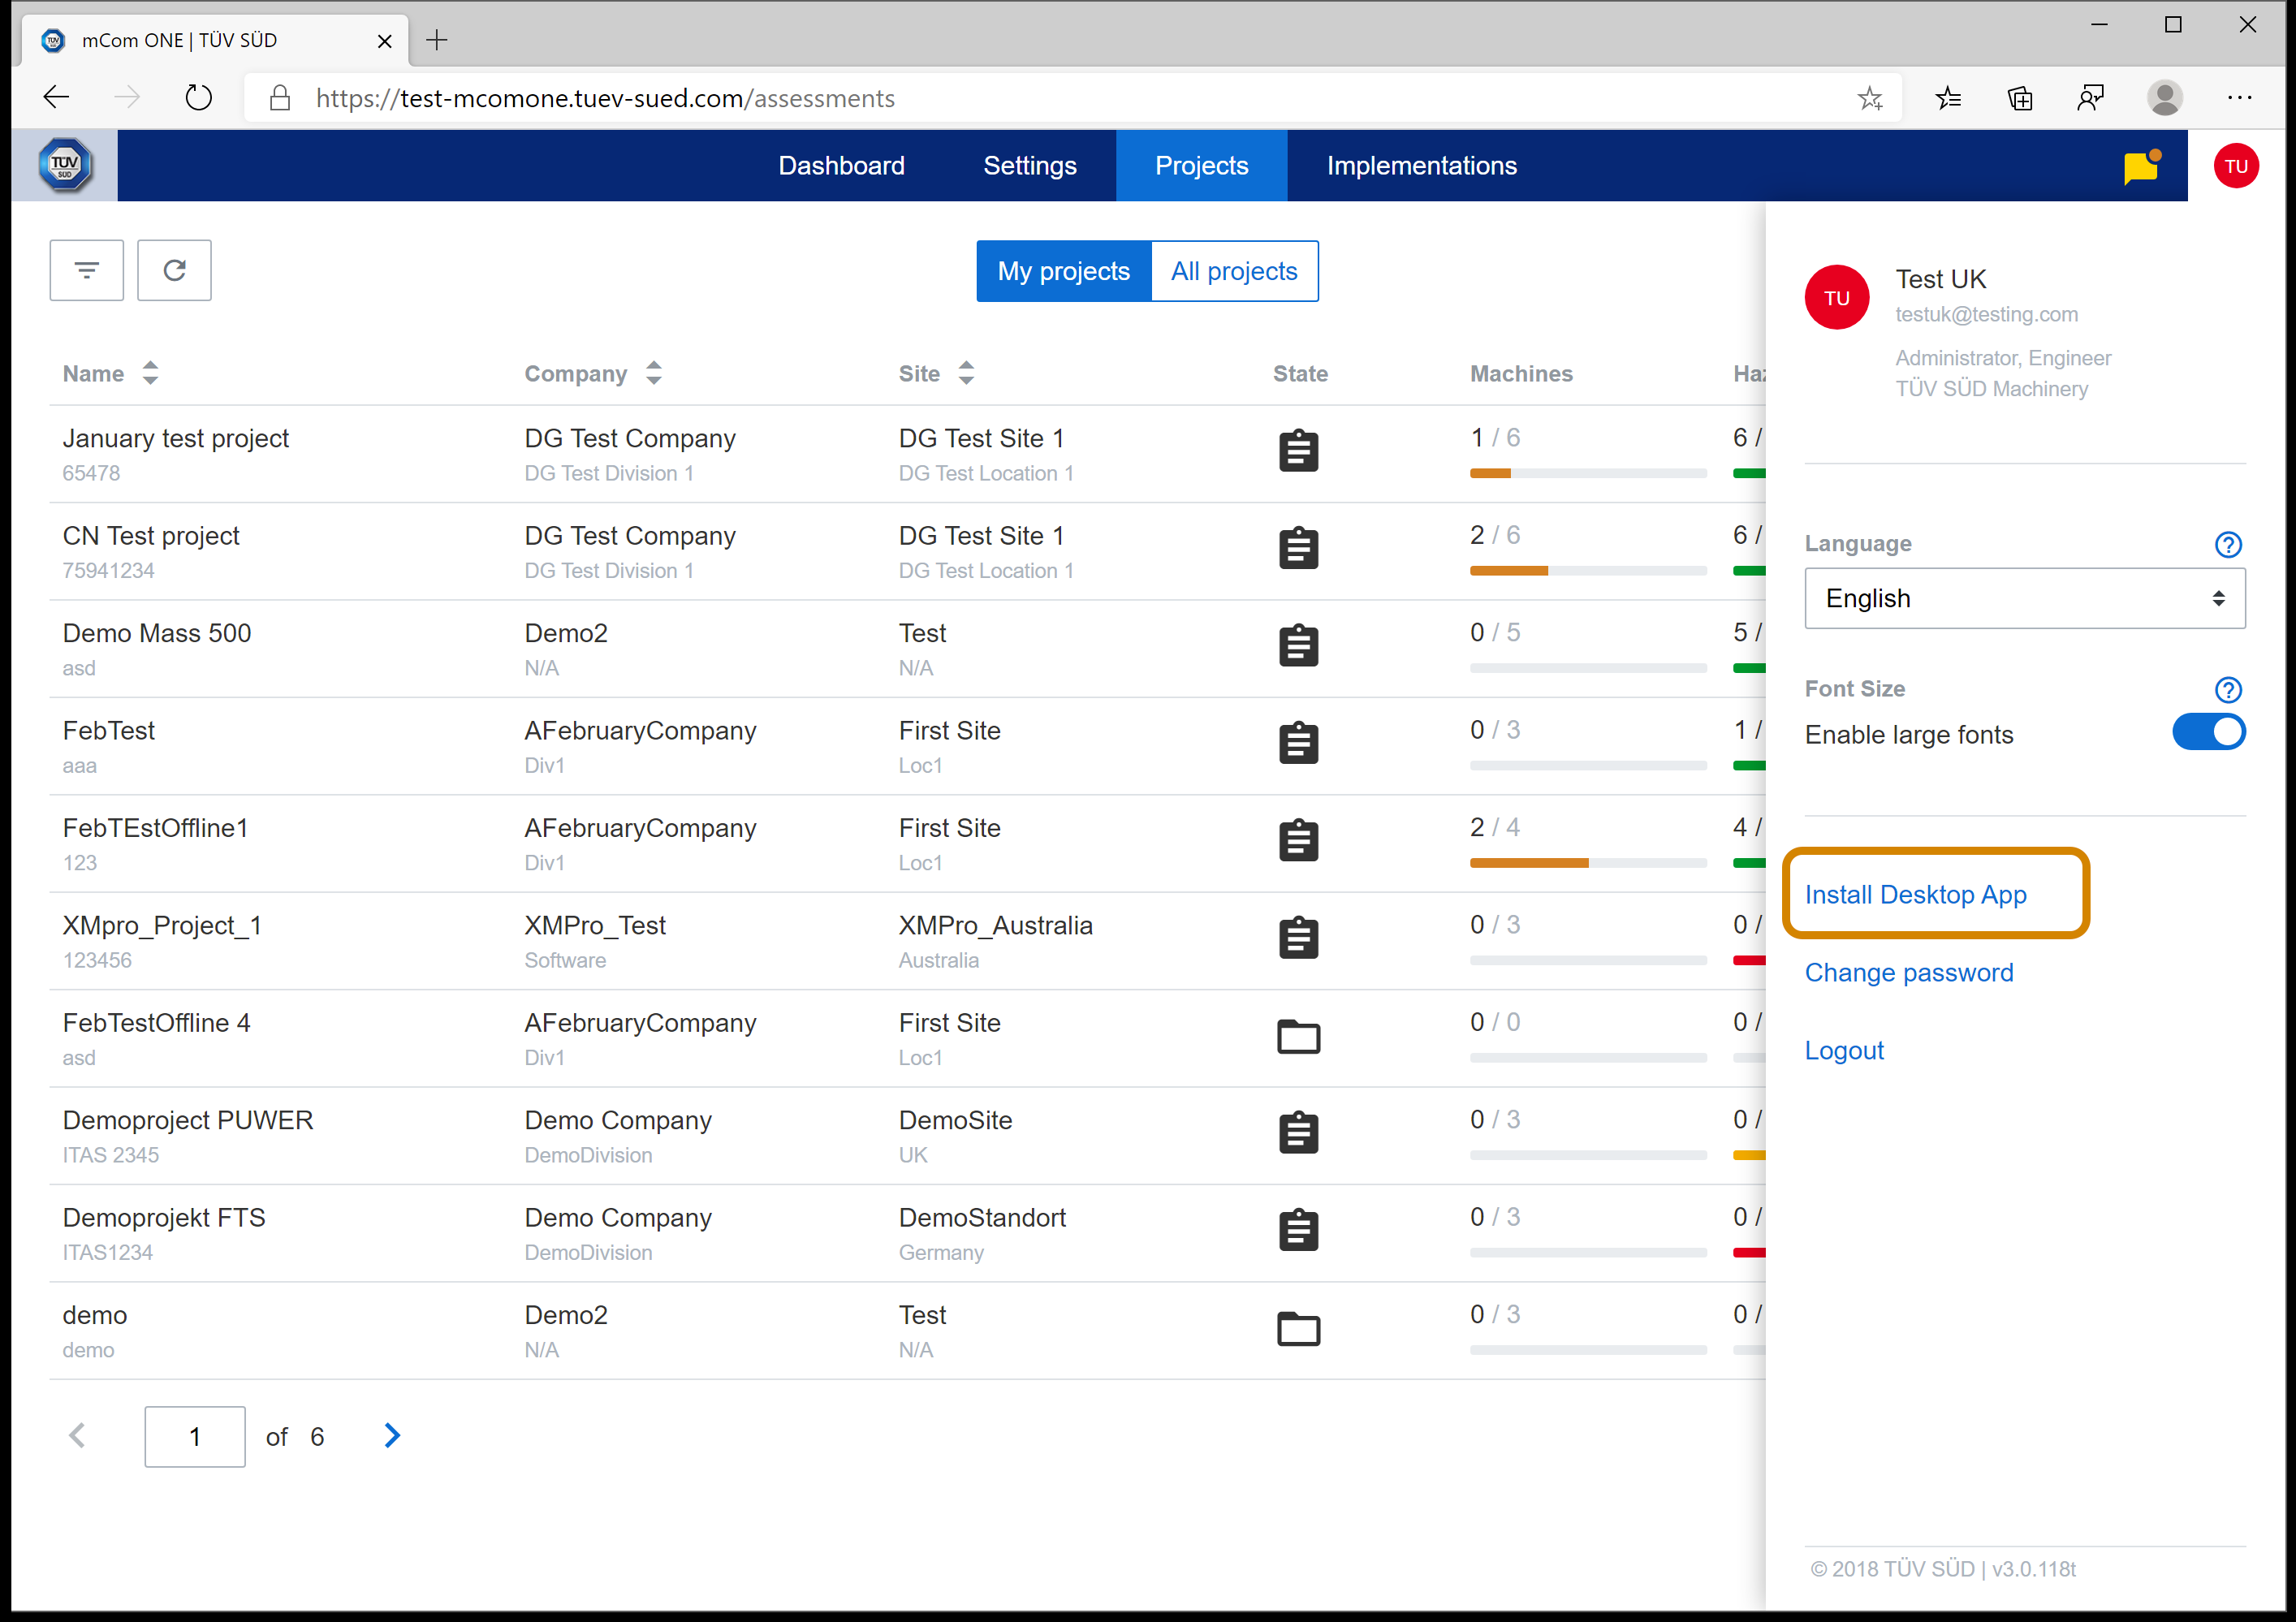The width and height of the screenshot is (2296, 1622).
Task: Select the My projects view
Action: click(1063, 271)
